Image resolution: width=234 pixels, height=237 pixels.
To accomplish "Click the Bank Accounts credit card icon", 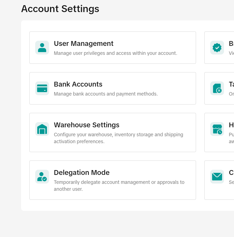I will click(x=42, y=88).
